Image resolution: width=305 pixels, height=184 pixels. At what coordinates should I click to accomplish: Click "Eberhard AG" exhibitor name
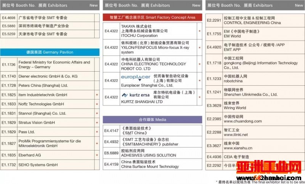(30, 155)
